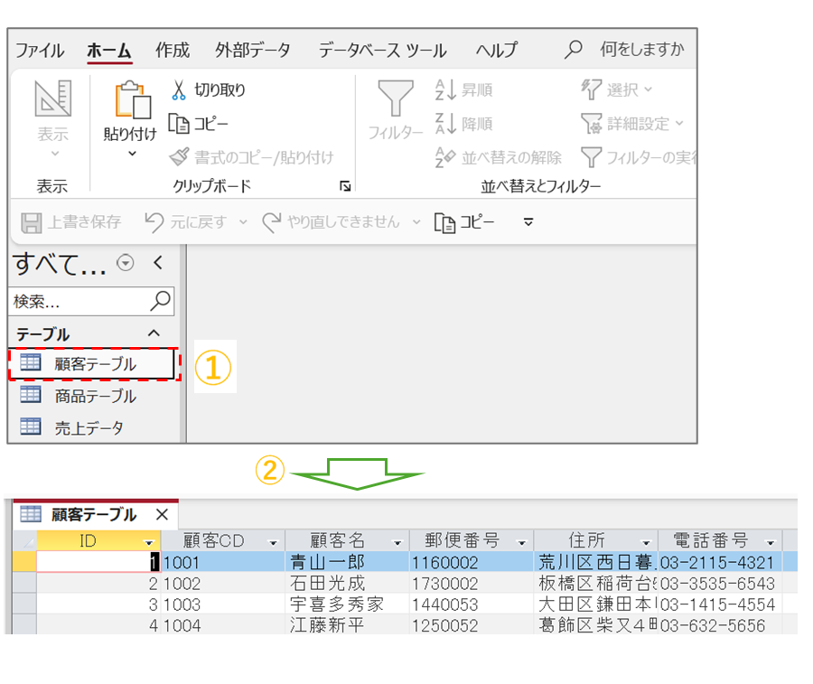Click the View (表示) design ruler icon
The width and height of the screenshot is (813, 684).
(x=52, y=99)
